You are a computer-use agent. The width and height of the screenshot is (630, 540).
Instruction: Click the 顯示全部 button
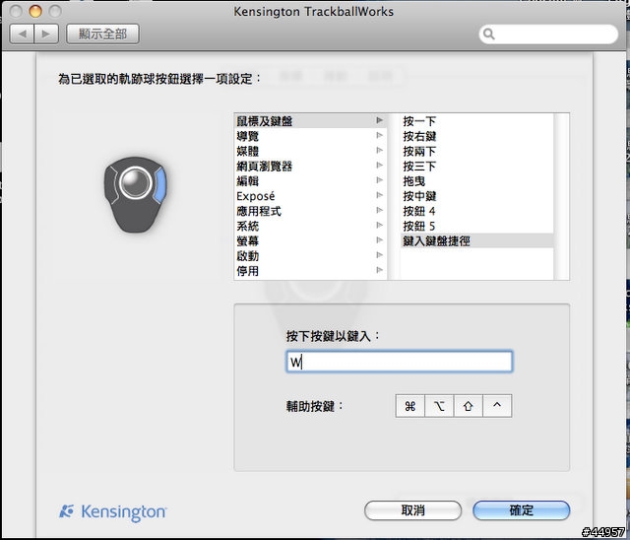coord(102,34)
